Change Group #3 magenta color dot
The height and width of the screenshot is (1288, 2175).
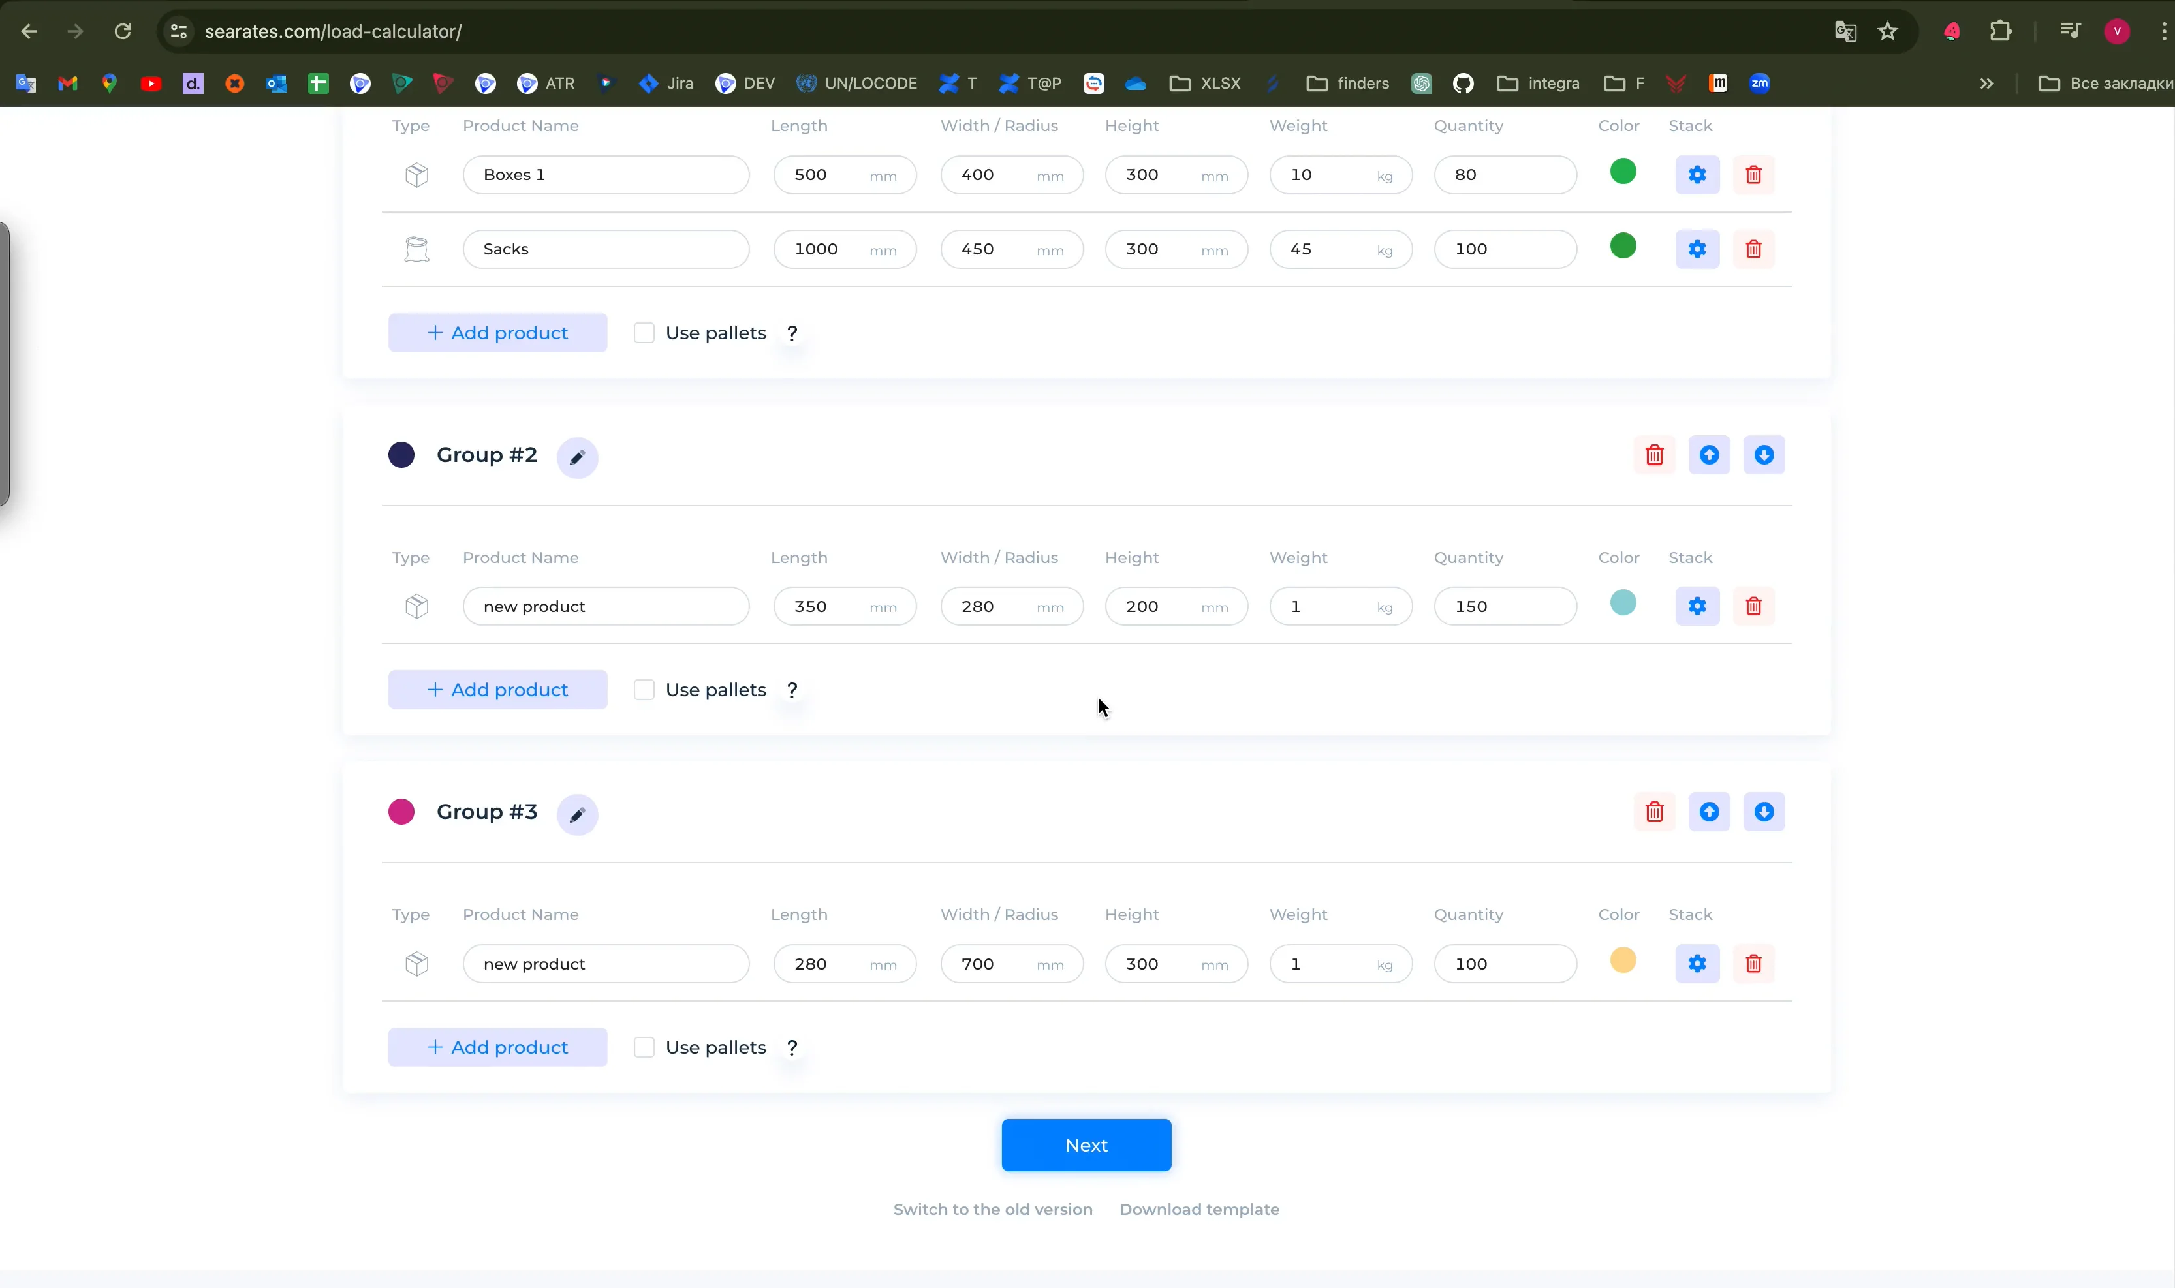401,812
